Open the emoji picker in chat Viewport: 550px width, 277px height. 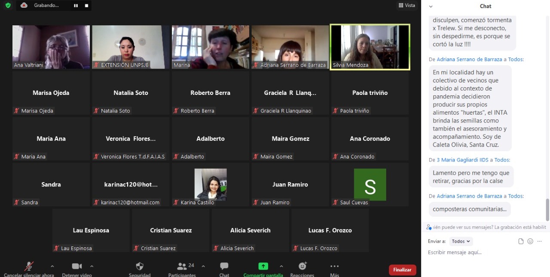point(530,241)
